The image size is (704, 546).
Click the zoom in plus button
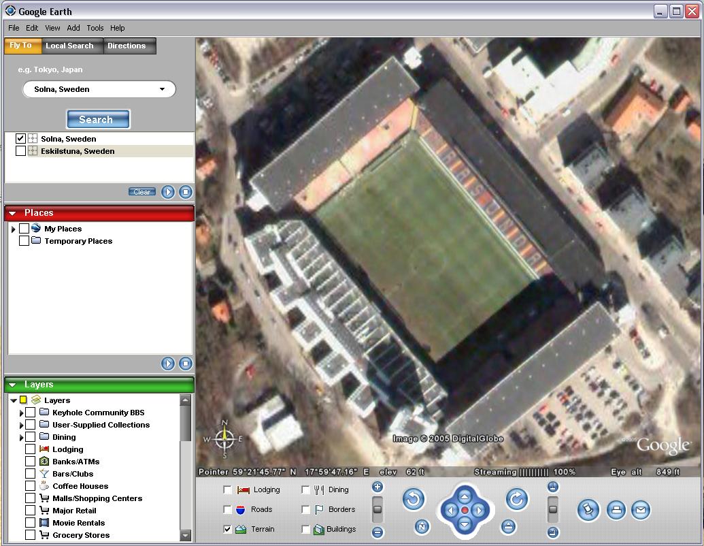(378, 487)
